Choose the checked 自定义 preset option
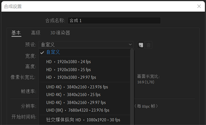This screenshot has width=206, height=125. 85,52
